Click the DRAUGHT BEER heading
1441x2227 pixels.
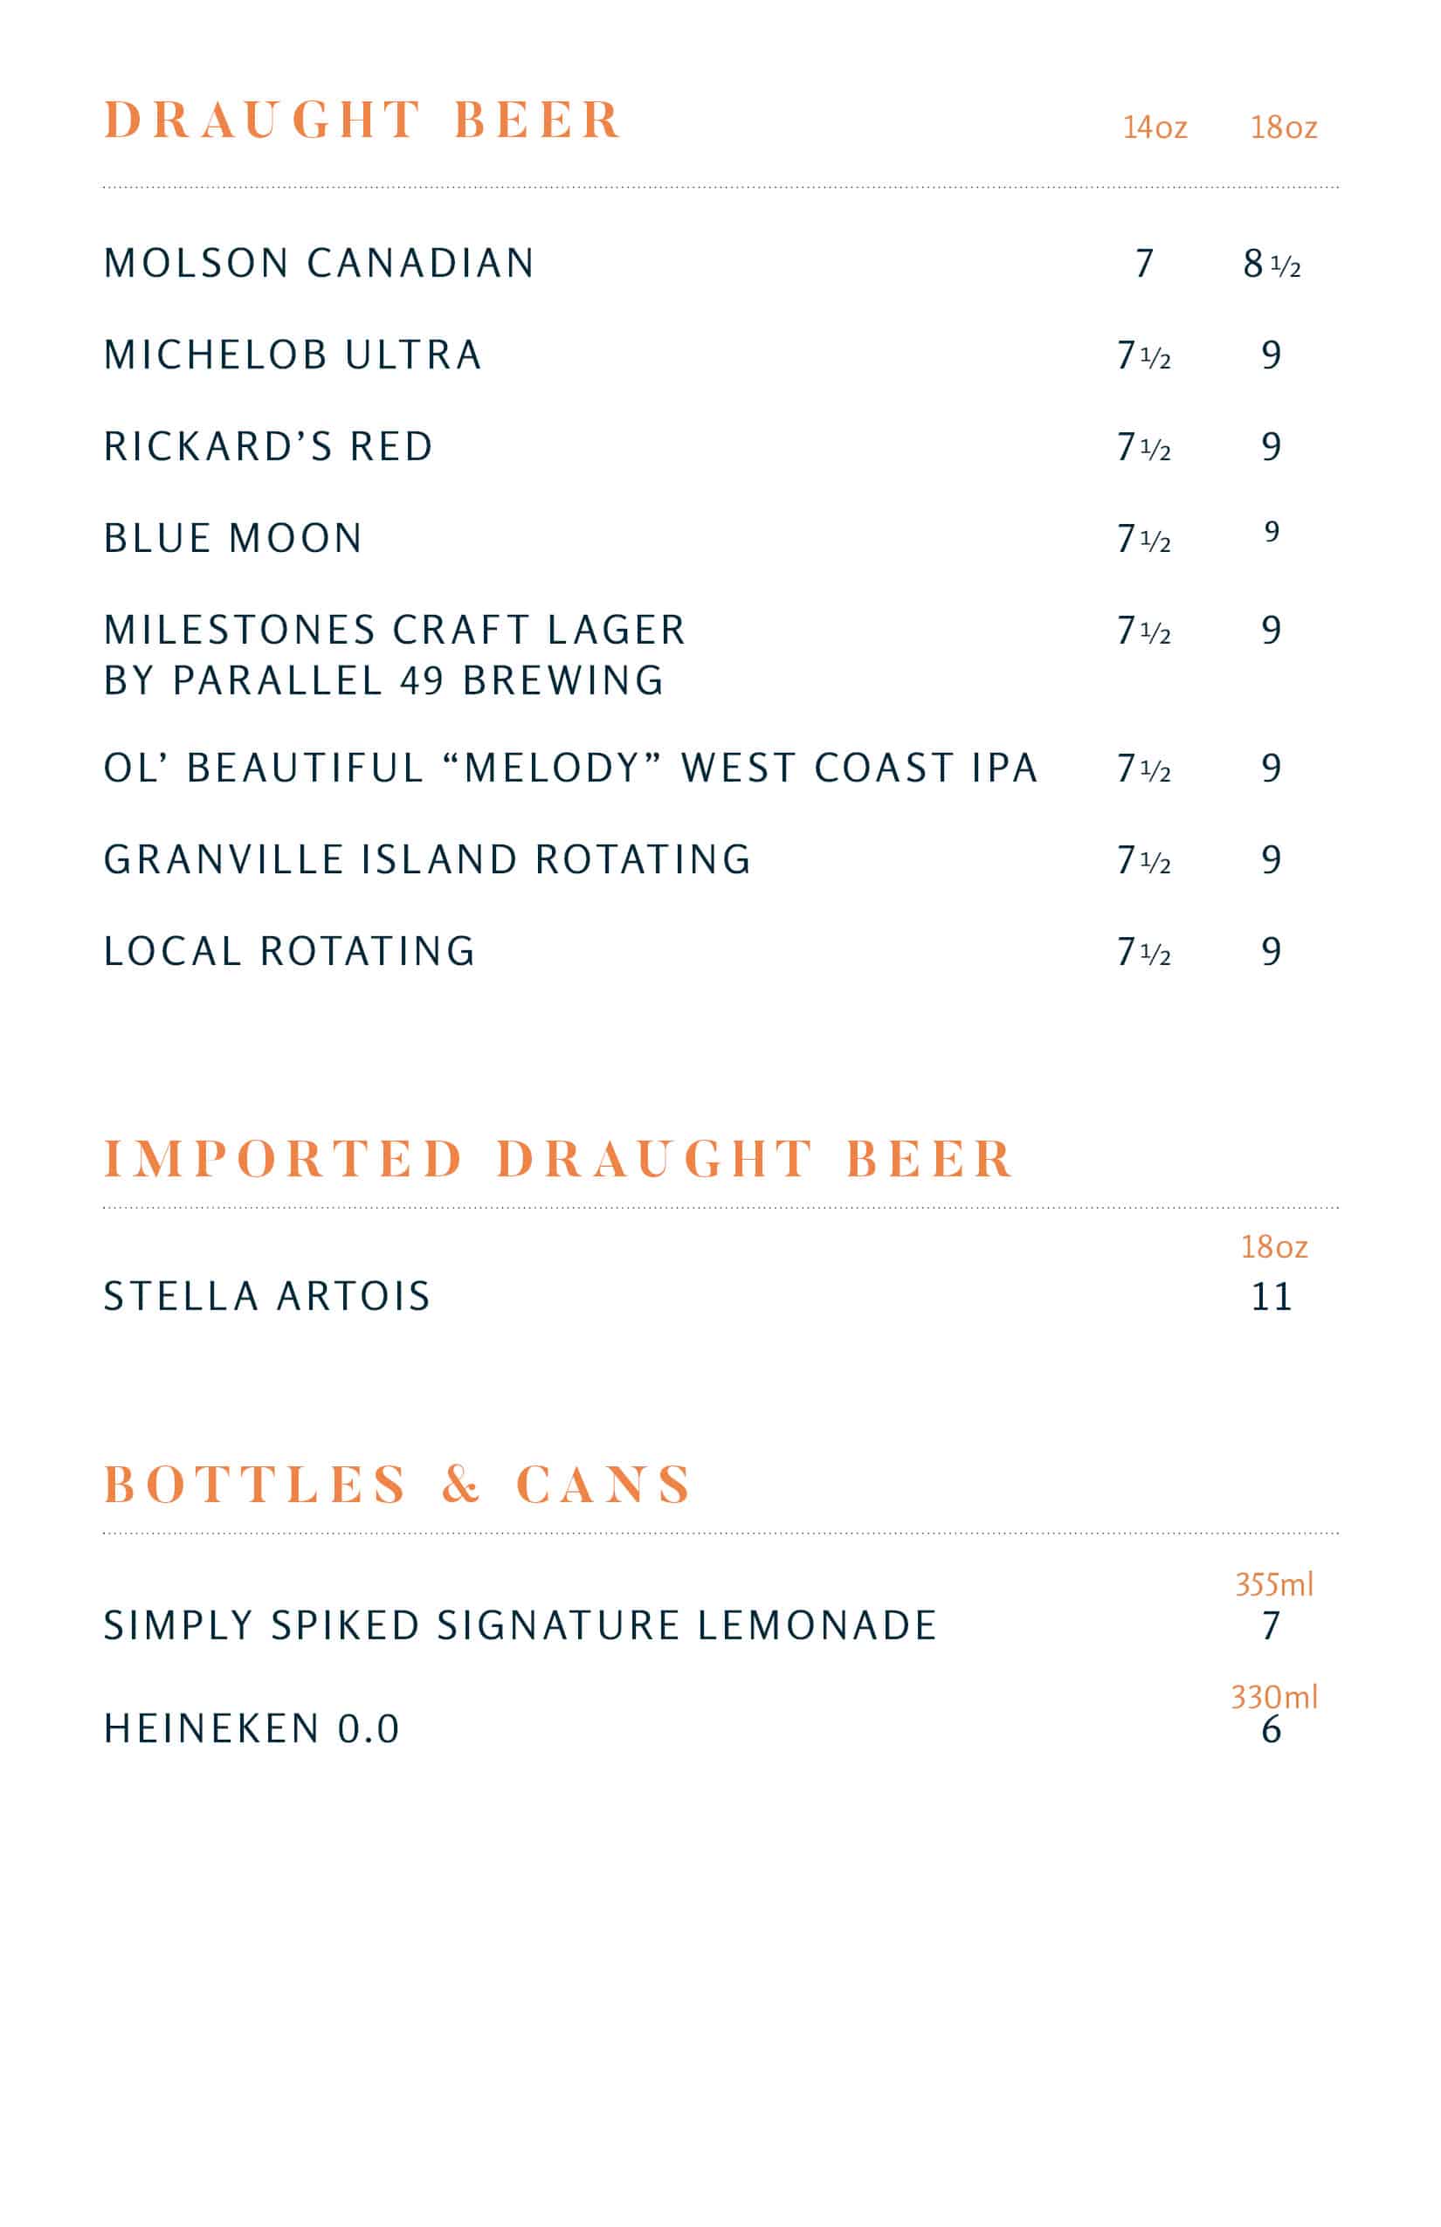(362, 120)
